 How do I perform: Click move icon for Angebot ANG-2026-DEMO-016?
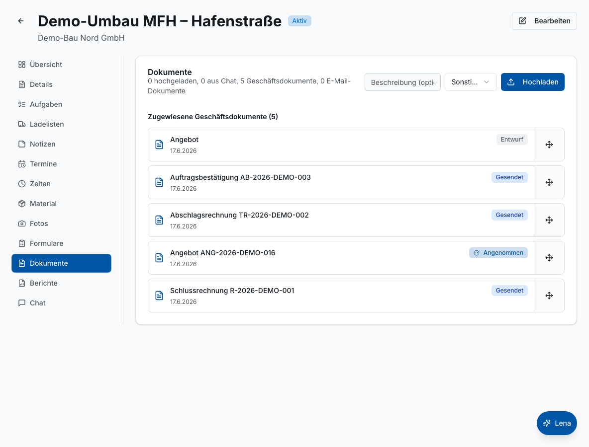tap(549, 258)
